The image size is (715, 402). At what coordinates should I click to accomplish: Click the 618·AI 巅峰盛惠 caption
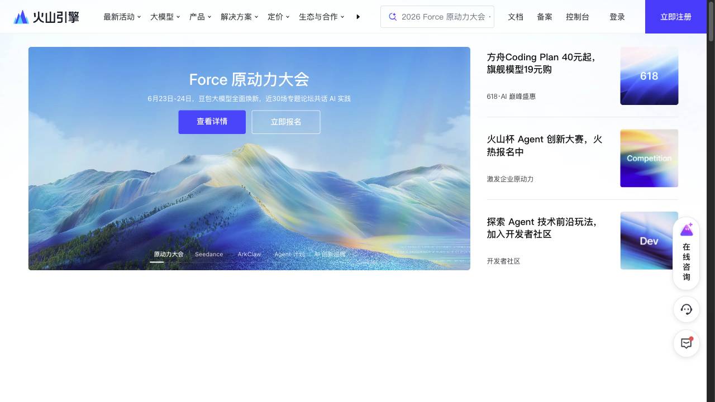[x=511, y=97]
